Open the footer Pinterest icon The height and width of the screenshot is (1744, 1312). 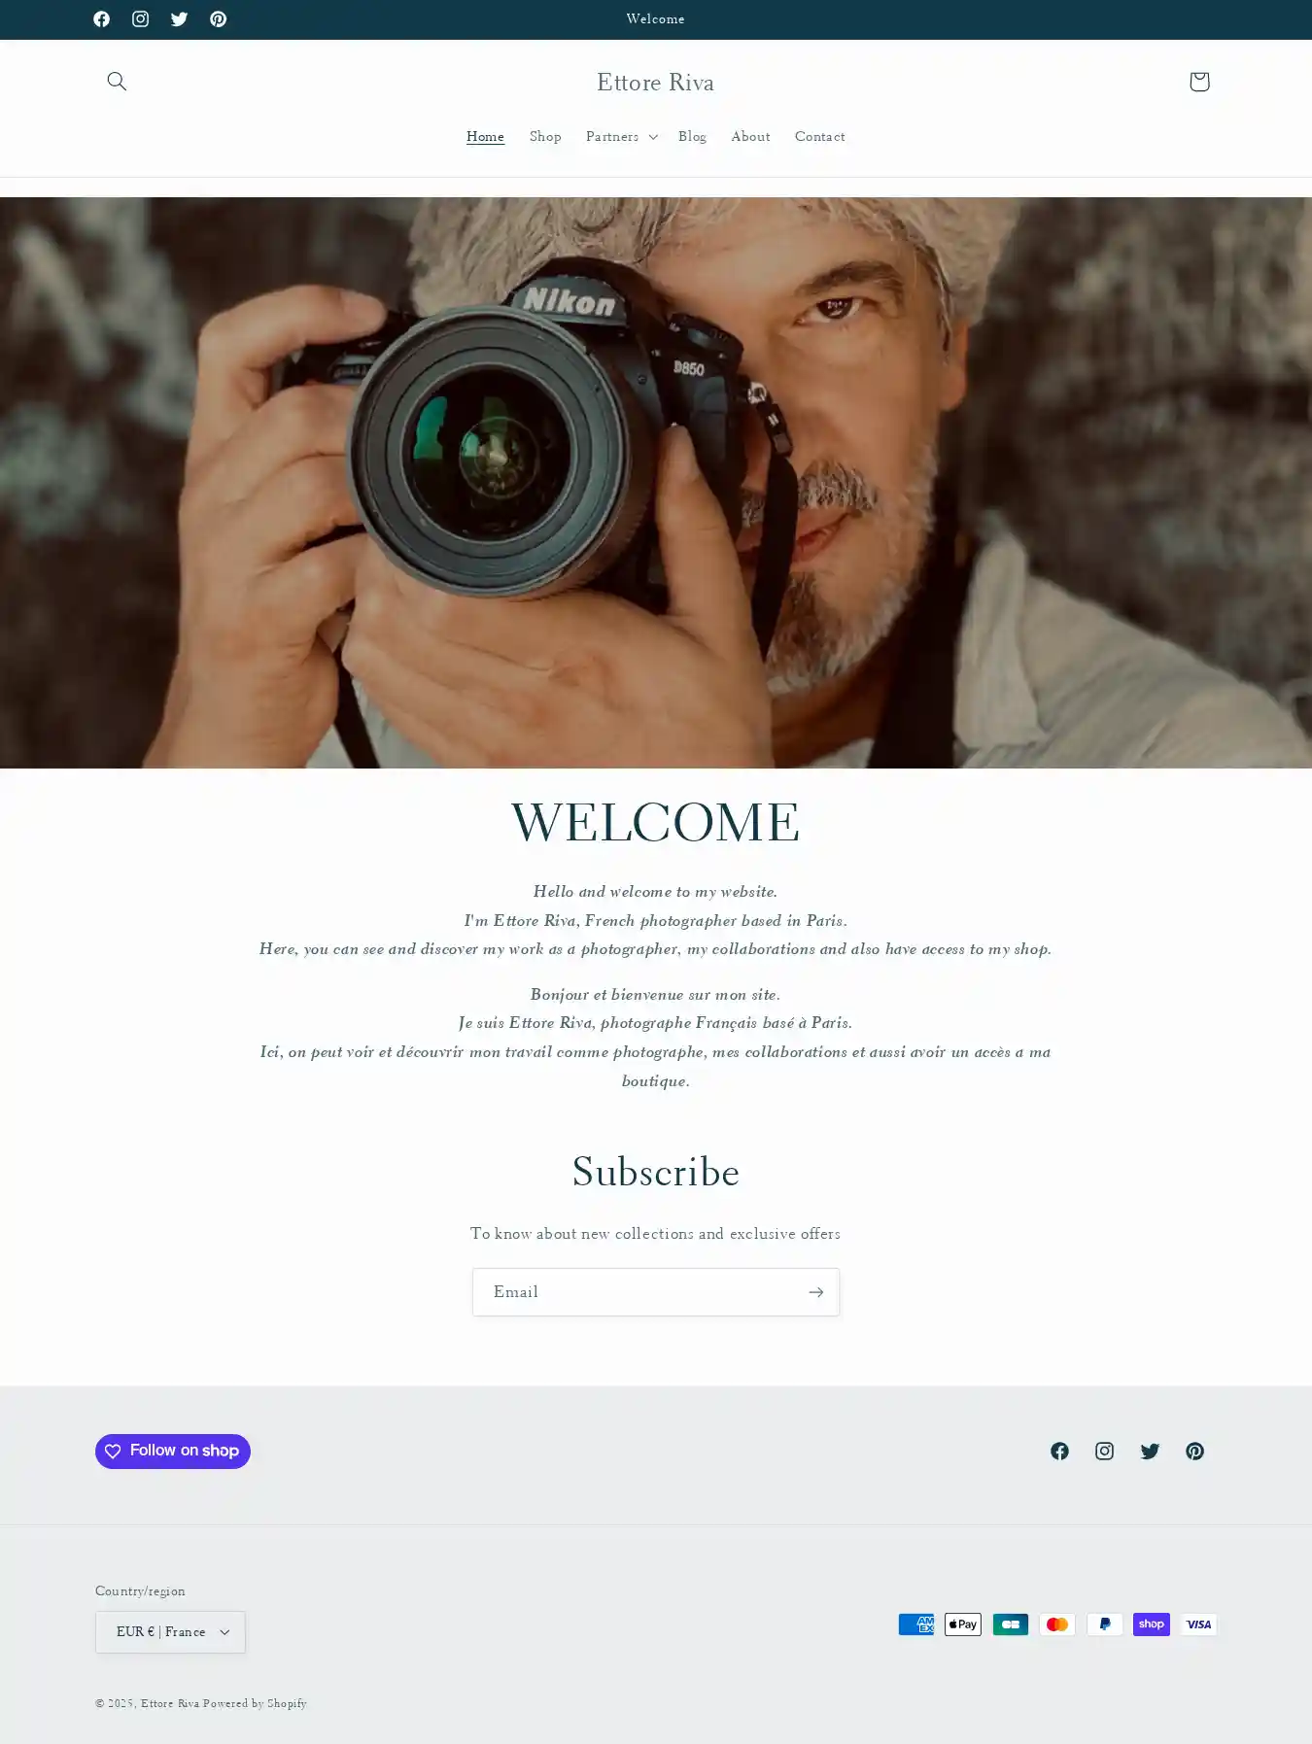tap(1194, 1451)
